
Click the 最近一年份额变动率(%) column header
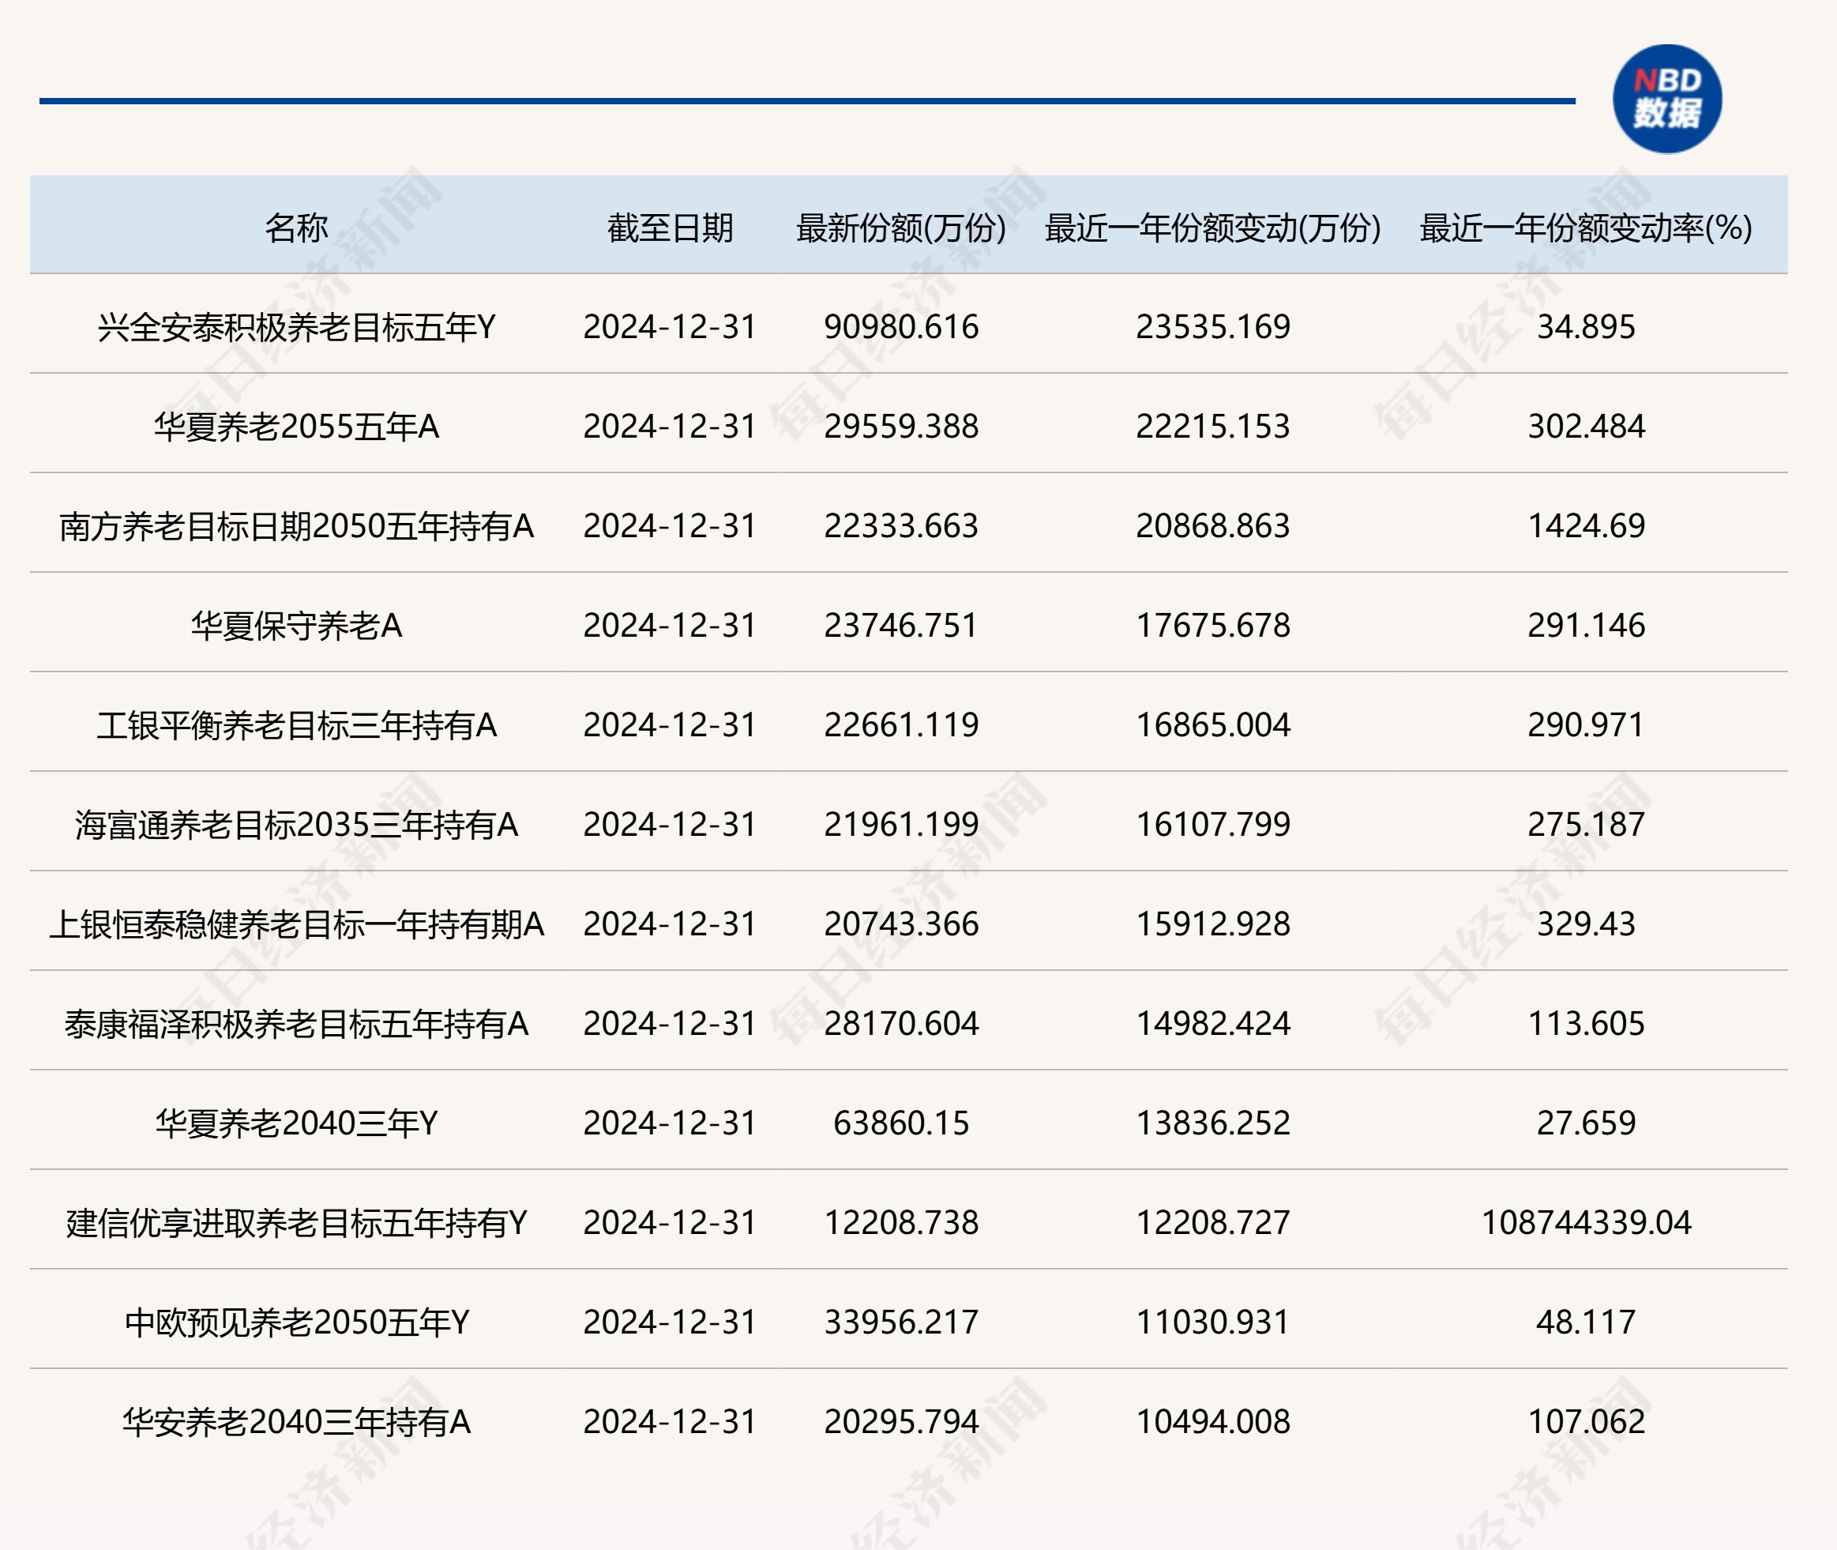1586,228
